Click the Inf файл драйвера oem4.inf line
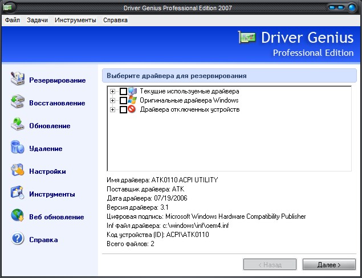This screenshot has height=278, width=362. [x=168, y=226]
